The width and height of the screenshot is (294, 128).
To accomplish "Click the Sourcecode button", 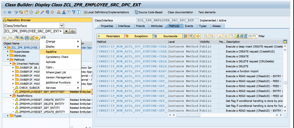I will 168,36.
